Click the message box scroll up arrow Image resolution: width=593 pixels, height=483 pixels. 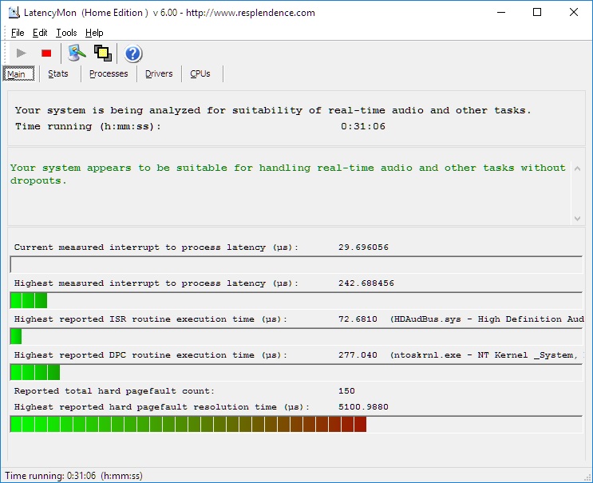577,168
